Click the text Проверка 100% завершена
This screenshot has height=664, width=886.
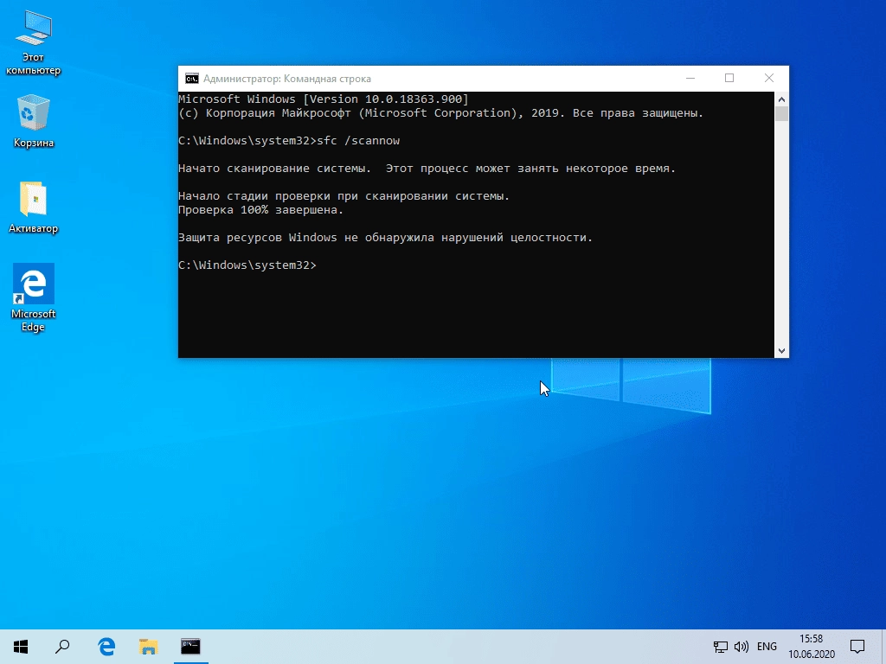[x=260, y=210]
